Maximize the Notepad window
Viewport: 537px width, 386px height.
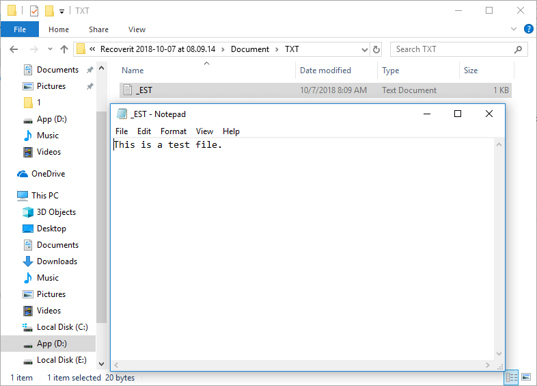(458, 114)
